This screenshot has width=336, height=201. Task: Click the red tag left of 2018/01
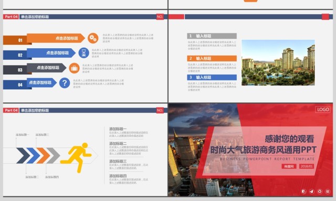pos(289,166)
